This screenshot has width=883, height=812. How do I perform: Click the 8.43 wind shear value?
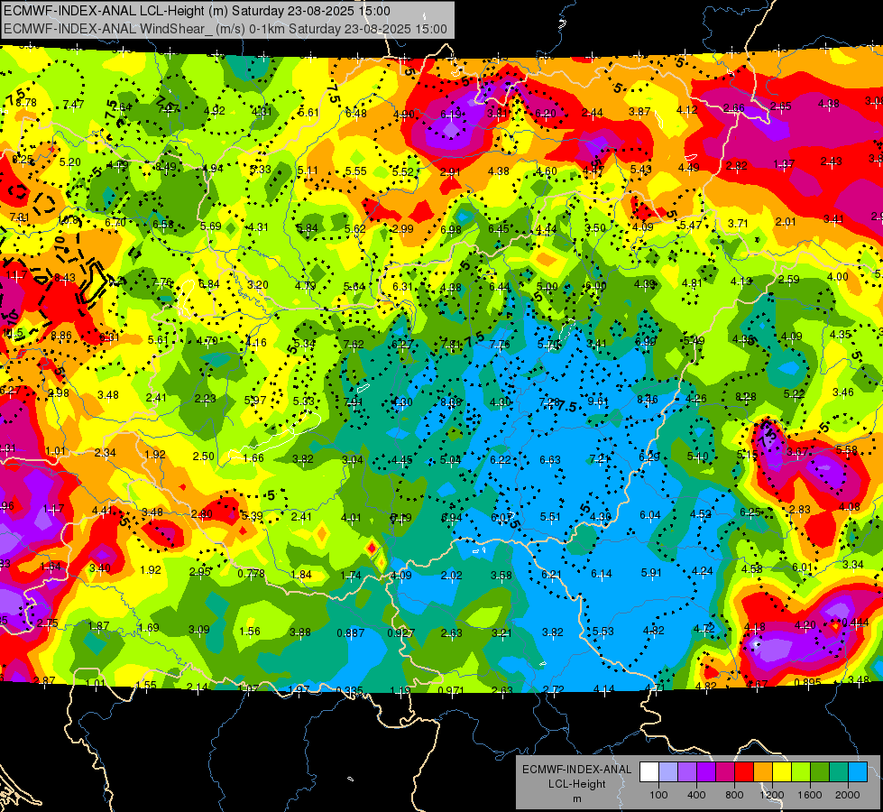(x=65, y=278)
